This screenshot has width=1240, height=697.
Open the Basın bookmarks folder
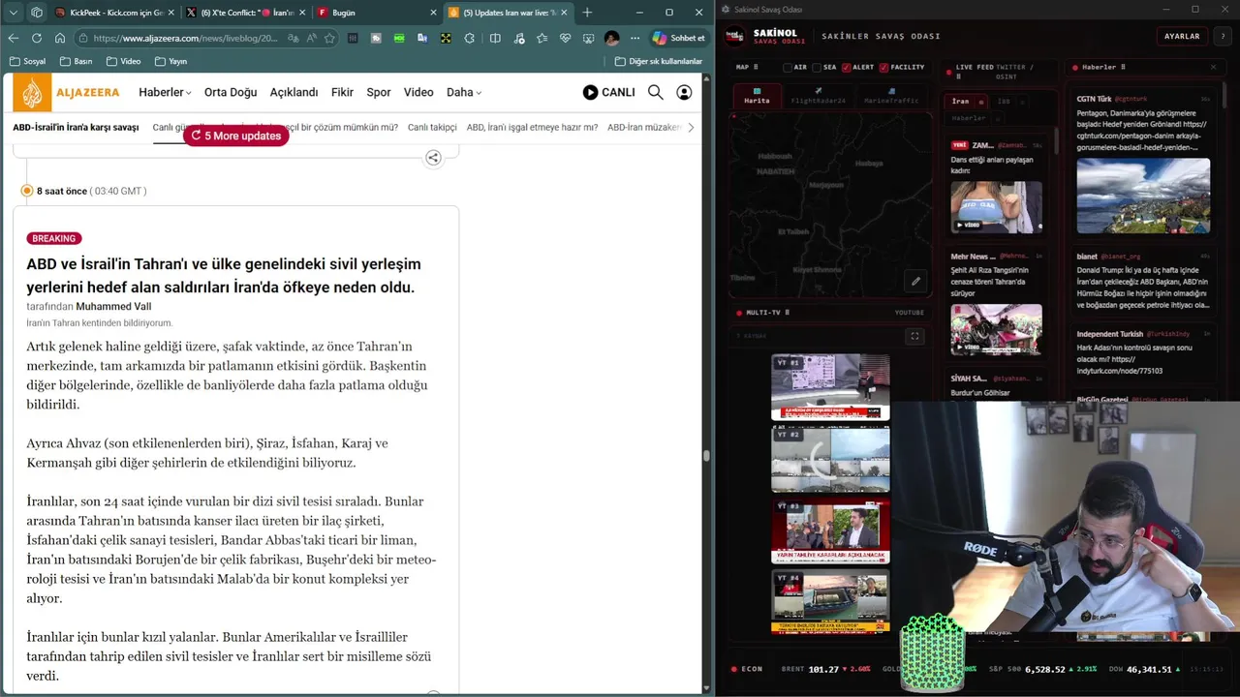[76, 61]
